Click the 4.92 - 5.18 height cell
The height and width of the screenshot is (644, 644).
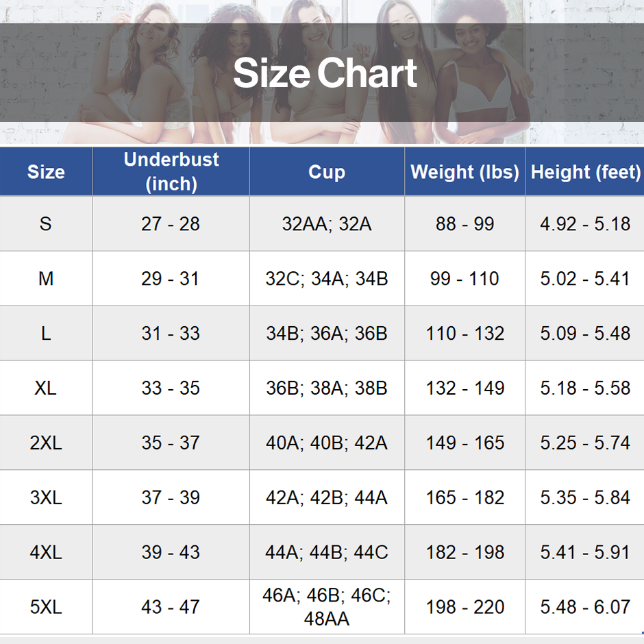tap(585, 224)
